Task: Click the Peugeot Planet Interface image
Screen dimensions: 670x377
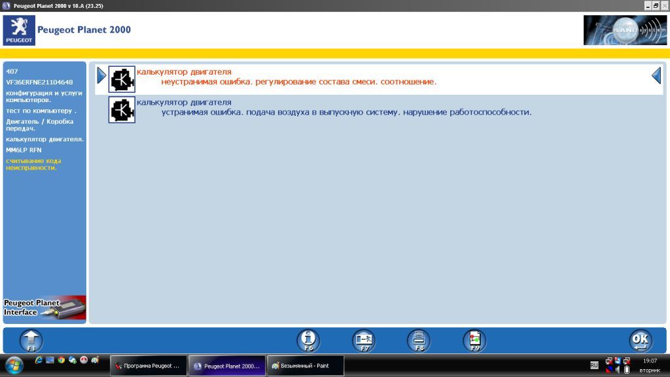Action: click(44, 308)
